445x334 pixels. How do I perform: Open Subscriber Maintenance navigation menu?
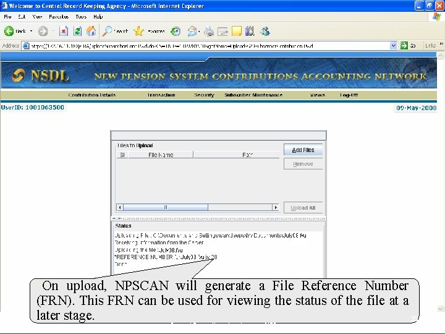tap(253, 95)
